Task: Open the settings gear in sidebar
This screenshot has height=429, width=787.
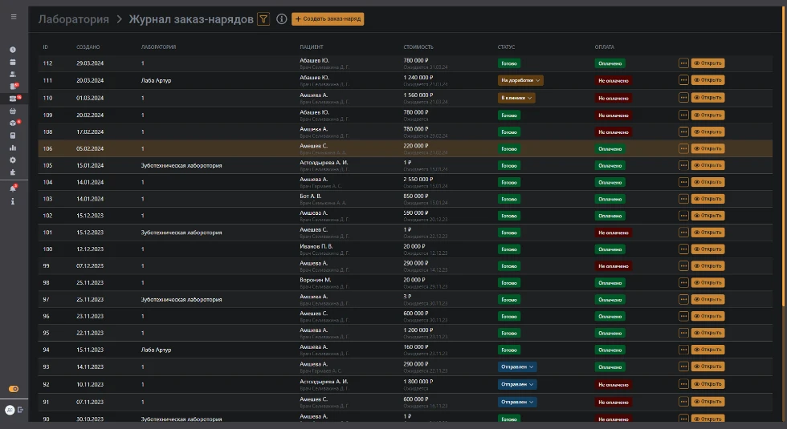Action: [13, 160]
